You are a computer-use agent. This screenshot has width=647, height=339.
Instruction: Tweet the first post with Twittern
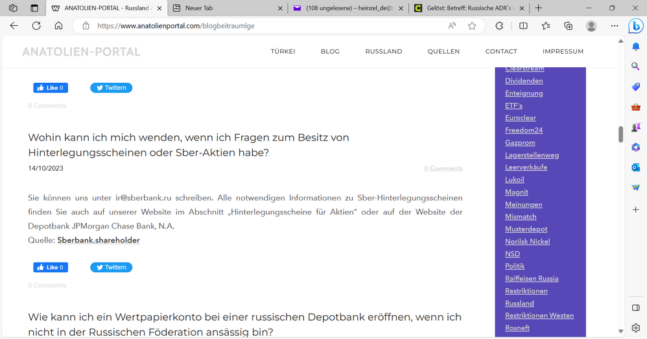pyautogui.click(x=112, y=88)
